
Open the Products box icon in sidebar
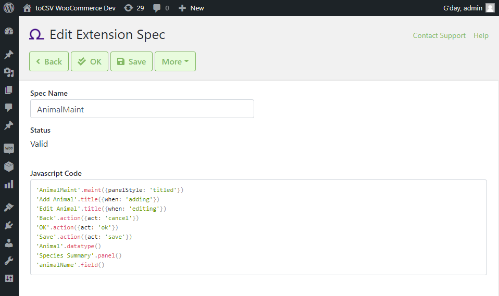coord(9,166)
